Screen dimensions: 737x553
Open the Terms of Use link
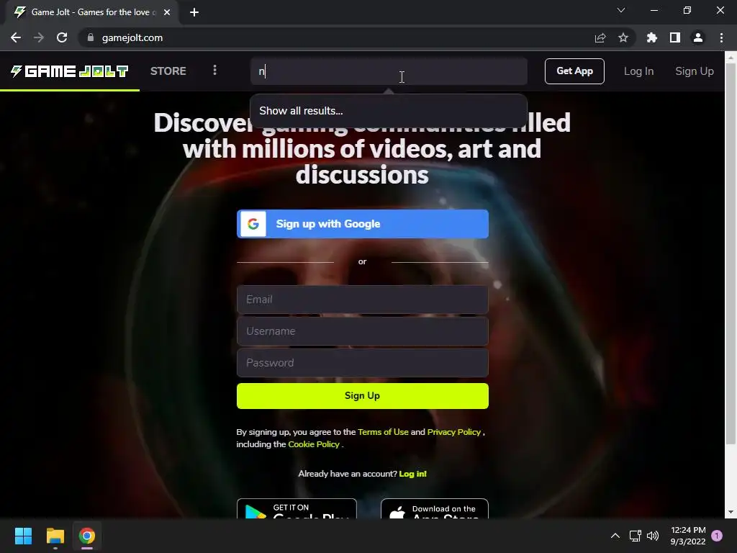383,432
